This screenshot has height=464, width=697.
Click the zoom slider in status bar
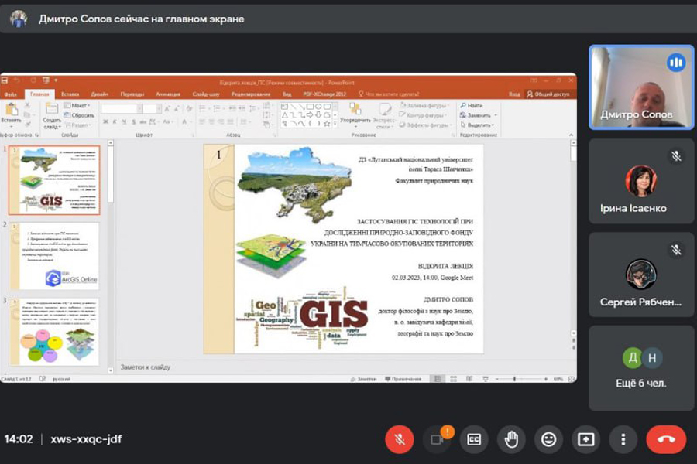[516, 379]
